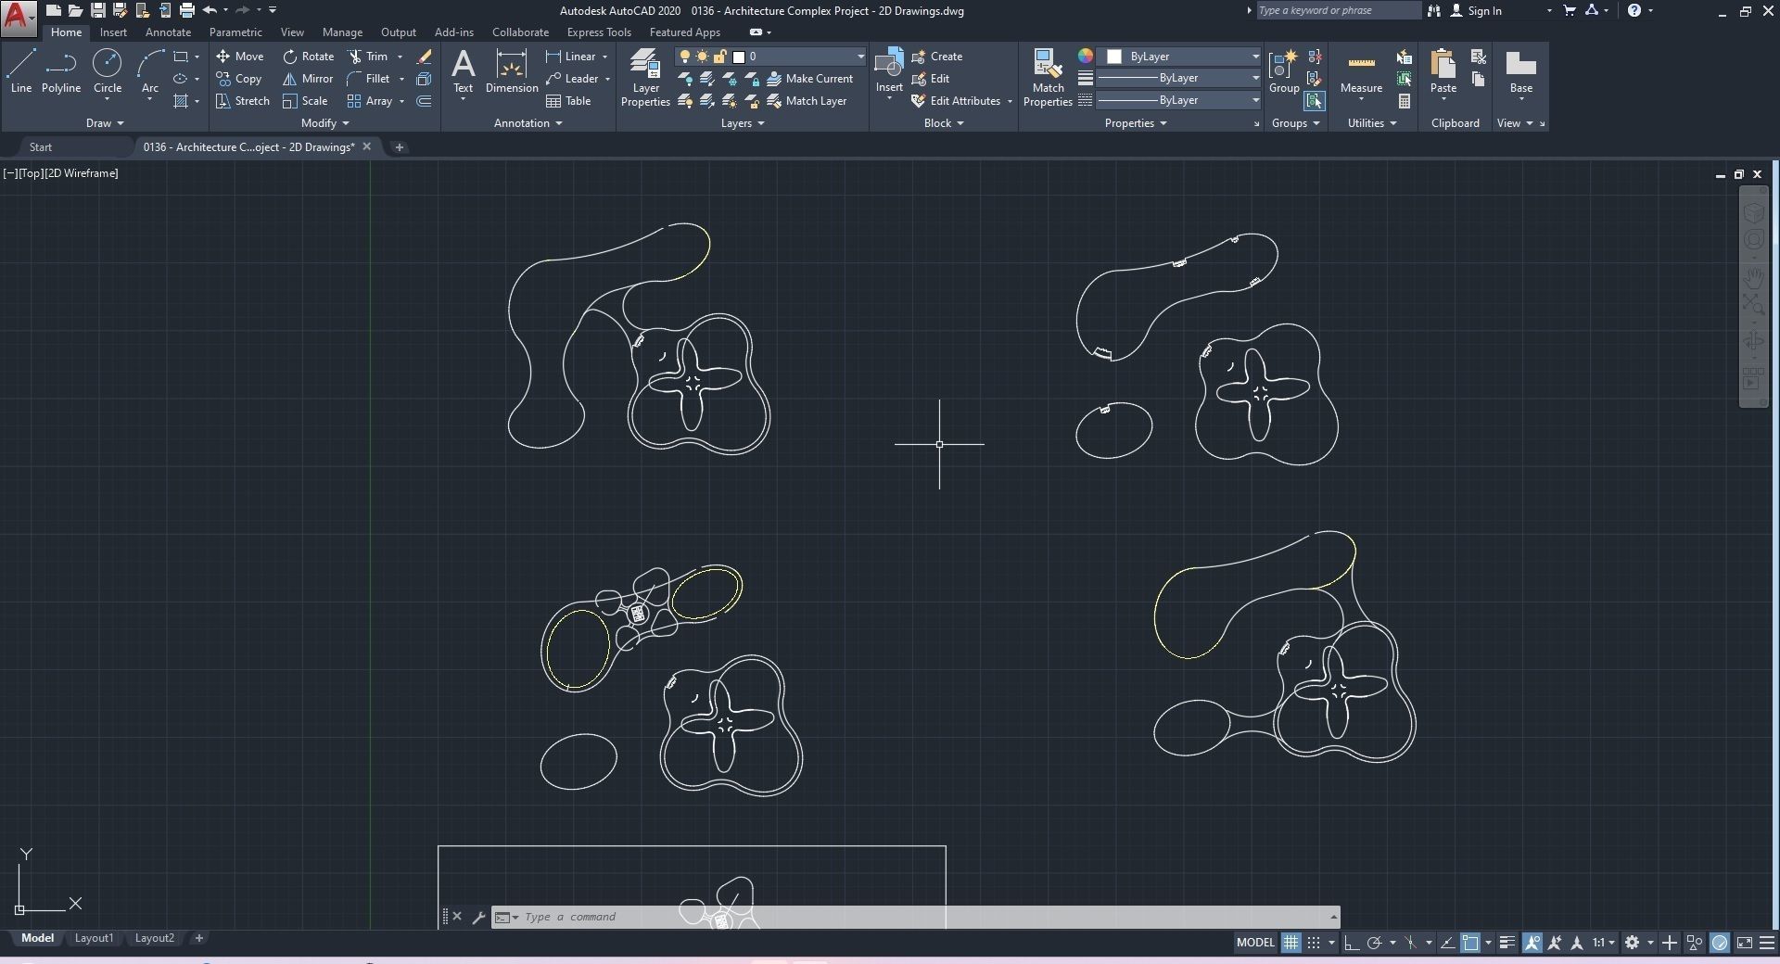Open the Express Tools tab
The width and height of the screenshot is (1780, 964).
pos(599,32)
